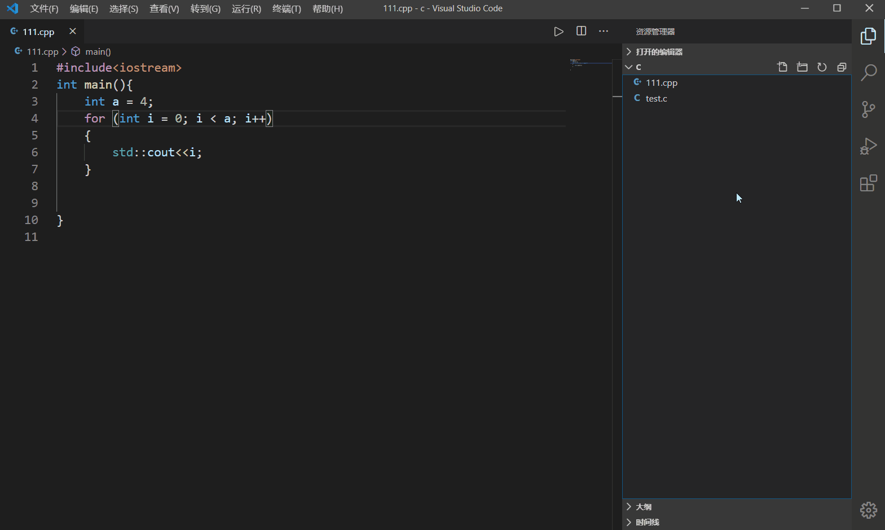
Task: Close the 111.cpp editor tab
Action: point(72,32)
